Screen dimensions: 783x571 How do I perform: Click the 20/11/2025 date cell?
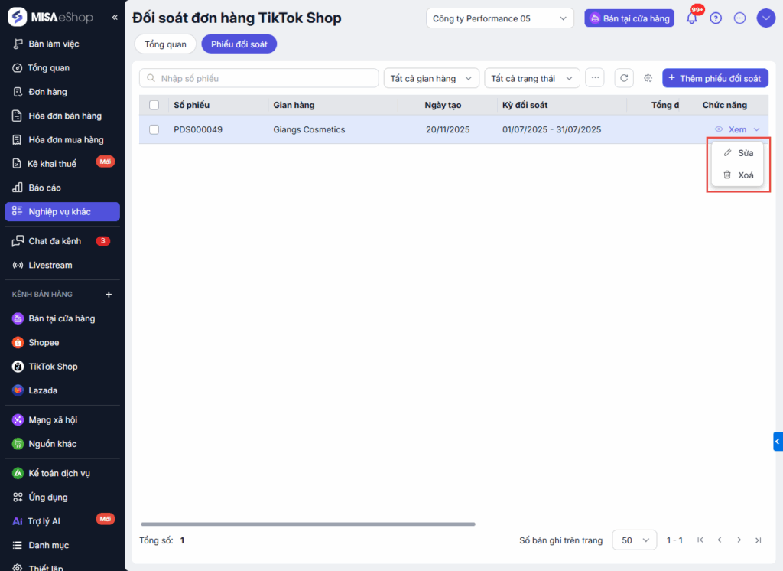(x=448, y=129)
